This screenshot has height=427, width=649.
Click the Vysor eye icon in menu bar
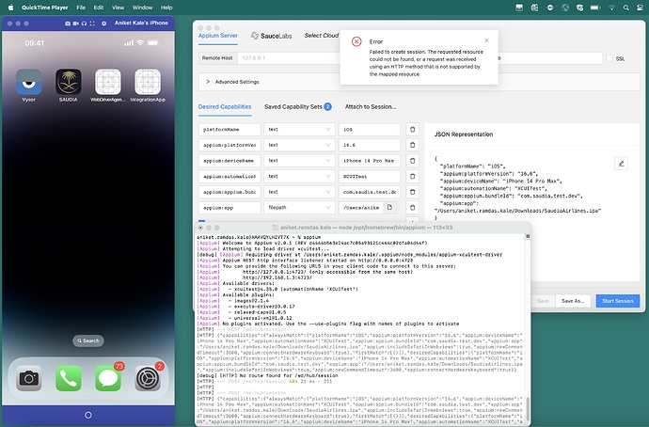(549, 8)
